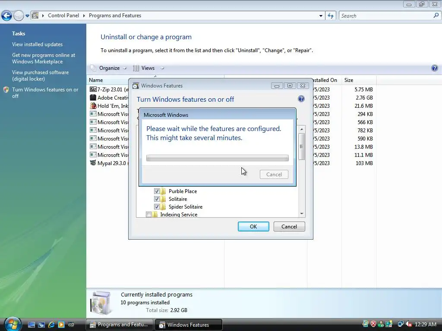
Task: Open the Views menu
Action: [148, 68]
